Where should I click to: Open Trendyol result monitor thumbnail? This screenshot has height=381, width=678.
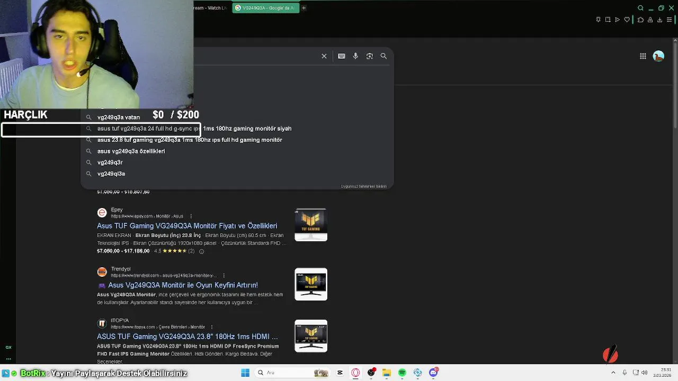pyautogui.click(x=311, y=284)
